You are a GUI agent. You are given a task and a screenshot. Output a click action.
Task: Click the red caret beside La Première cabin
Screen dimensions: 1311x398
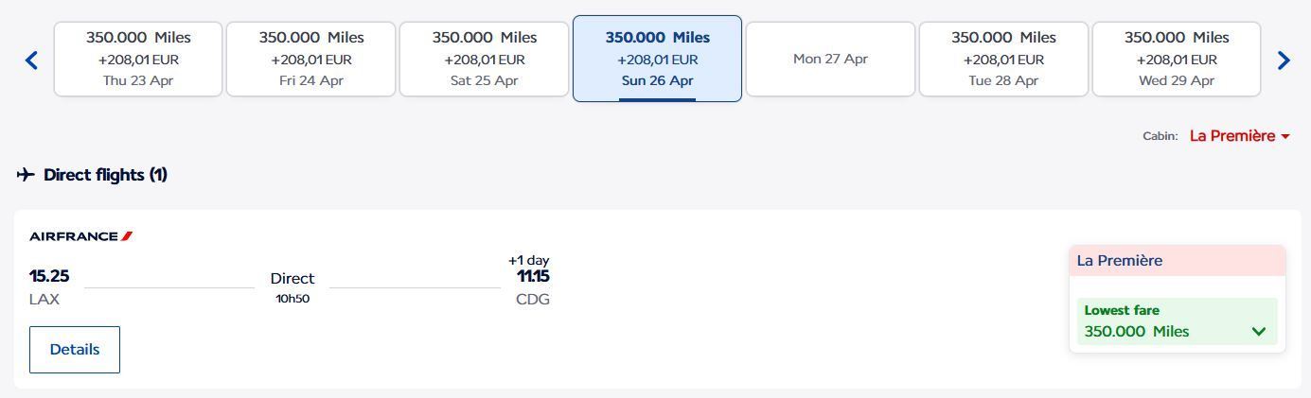click(1285, 137)
